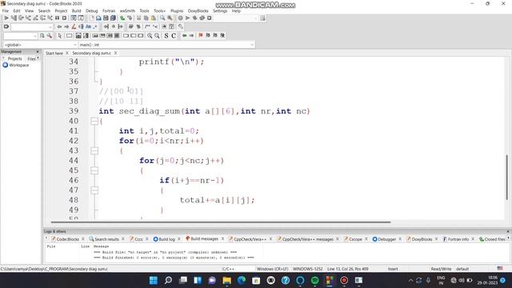
Task: Click the debugger Break (pause) icon
Action: tap(57, 18)
